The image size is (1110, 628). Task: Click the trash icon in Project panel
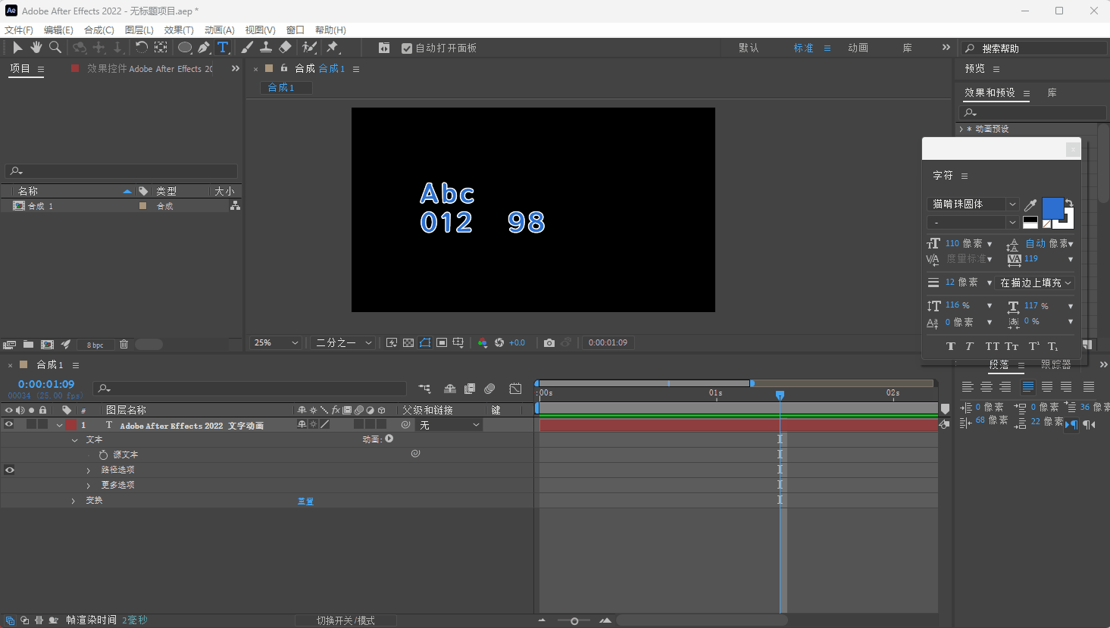tap(124, 345)
